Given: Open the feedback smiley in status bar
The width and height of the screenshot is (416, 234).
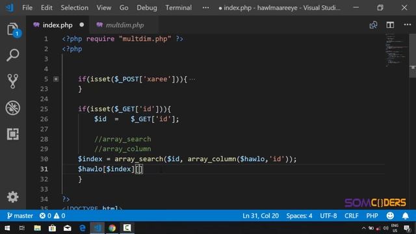Looking at the screenshot, I should tap(390, 216).
